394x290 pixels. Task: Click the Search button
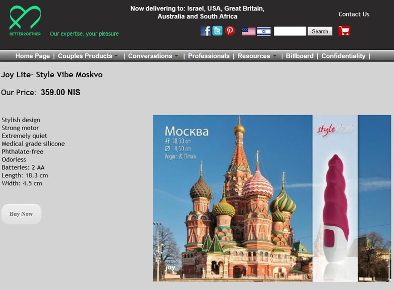320,31
